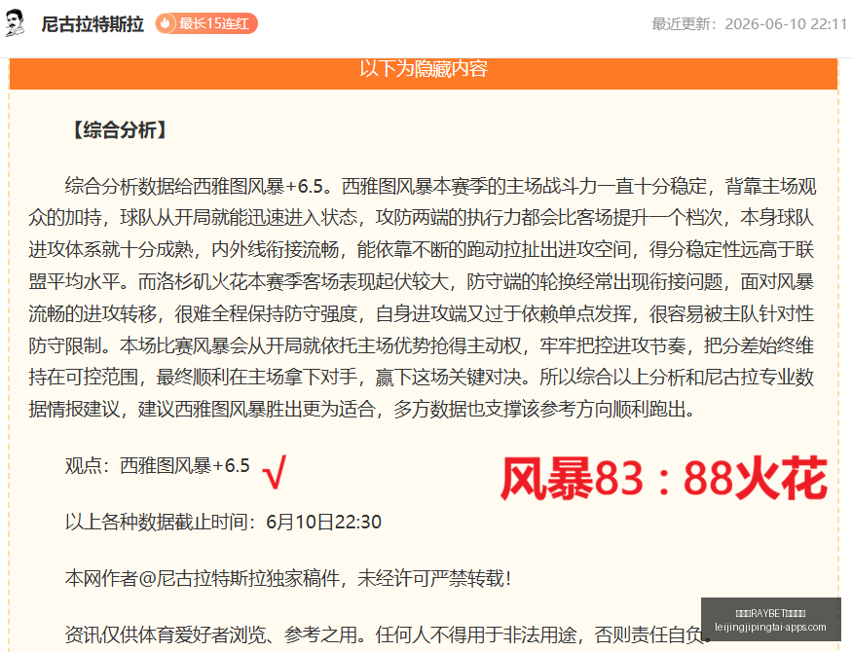Click the data cutoff time 6月10日22:30 line

[x=223, y=523]
